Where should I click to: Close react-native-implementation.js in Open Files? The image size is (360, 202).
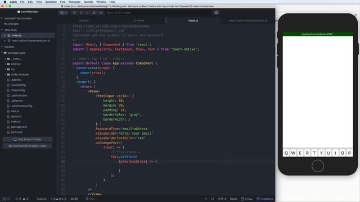(4, 40)
